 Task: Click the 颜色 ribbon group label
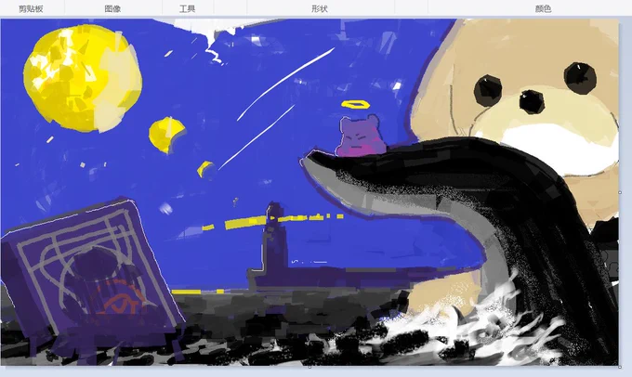pos(543,9)
